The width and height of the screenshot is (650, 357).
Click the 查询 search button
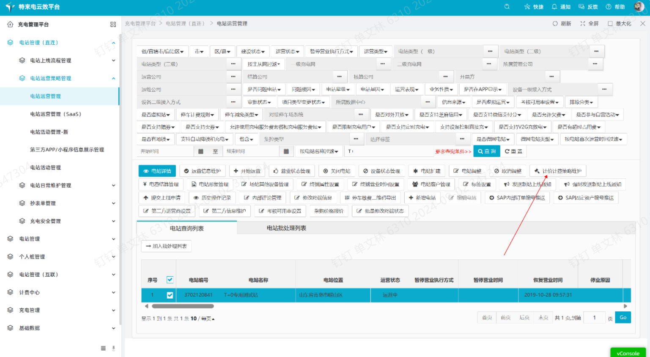pyautogui.click(x=486, y=151)
